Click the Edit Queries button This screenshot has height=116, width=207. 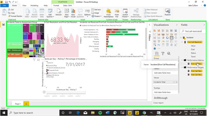pyautogui.click(x=50, y=13)
